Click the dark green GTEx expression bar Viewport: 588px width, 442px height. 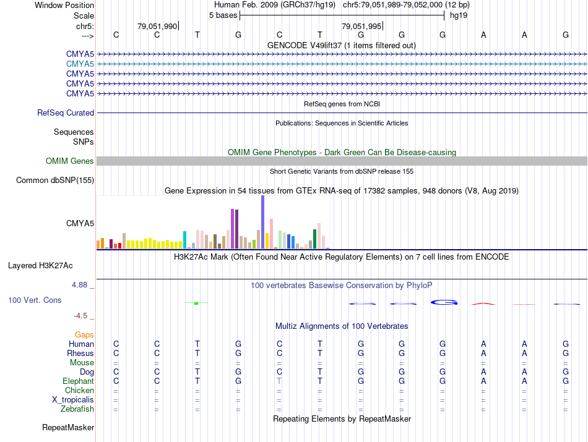pos(314,239)
